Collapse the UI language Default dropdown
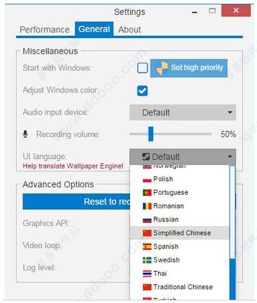 point(183,157)
